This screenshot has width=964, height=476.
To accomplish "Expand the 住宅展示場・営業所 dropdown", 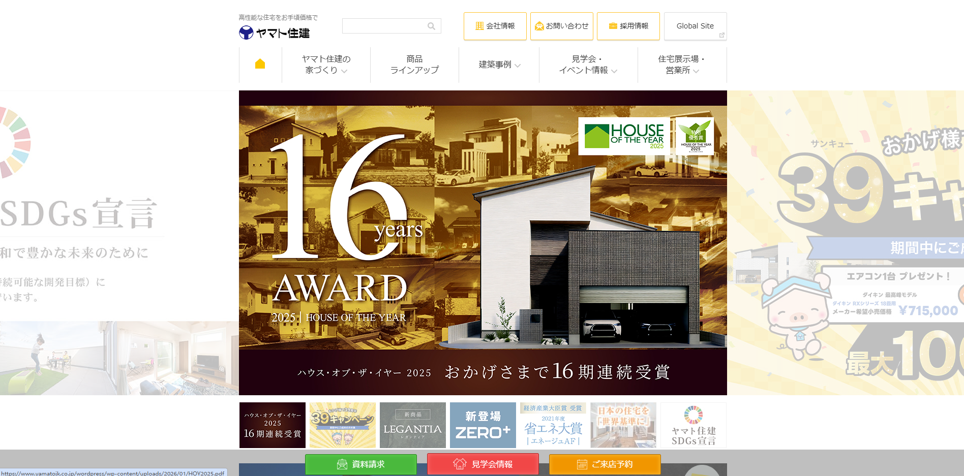I will point(682,65).
